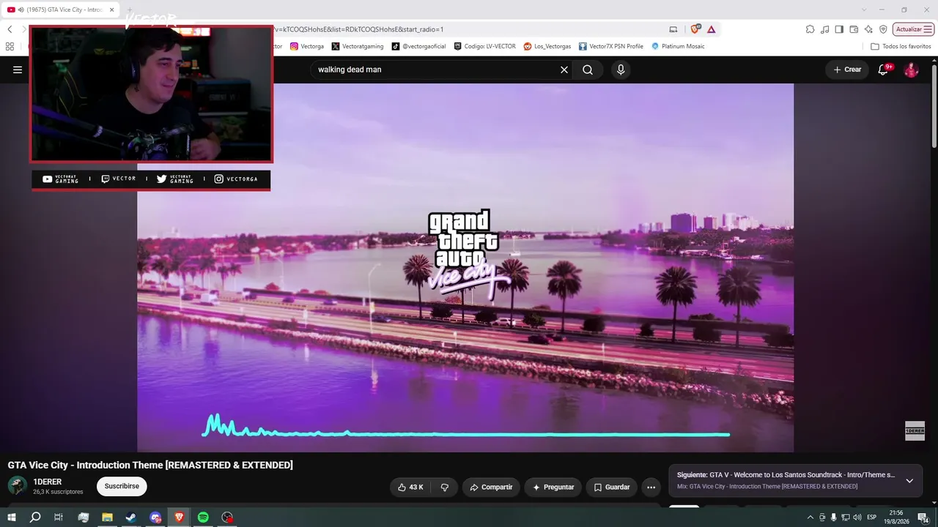The image size is (938, 527).
Task: Open the Codigo: LV-VECTOR bookmark
Action: pyautogui.click(x=484, y=46)
